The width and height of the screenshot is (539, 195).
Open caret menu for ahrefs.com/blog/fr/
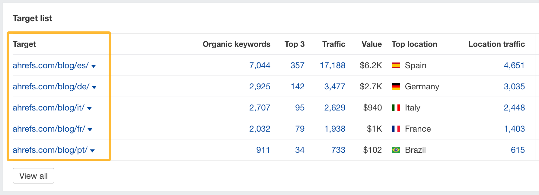(x=90, y=129)
